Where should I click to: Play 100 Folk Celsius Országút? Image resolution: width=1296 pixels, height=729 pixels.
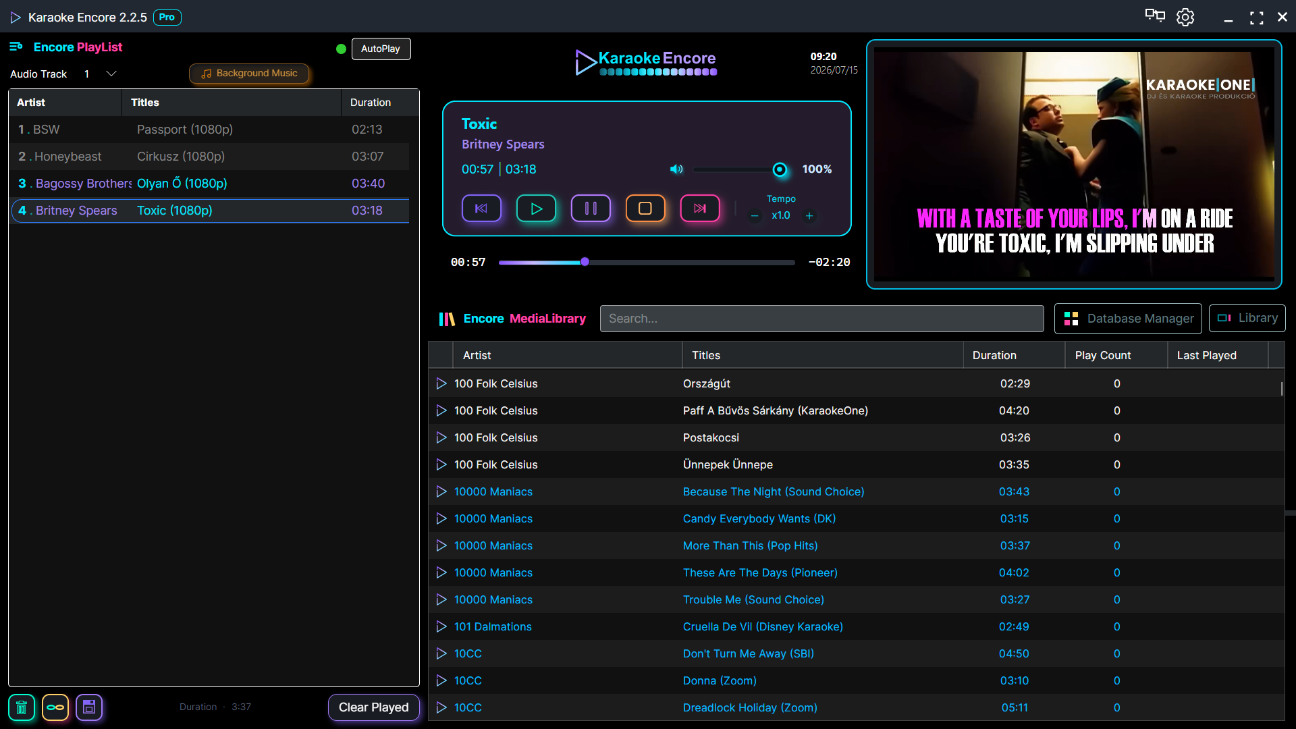tap(441, 383)
